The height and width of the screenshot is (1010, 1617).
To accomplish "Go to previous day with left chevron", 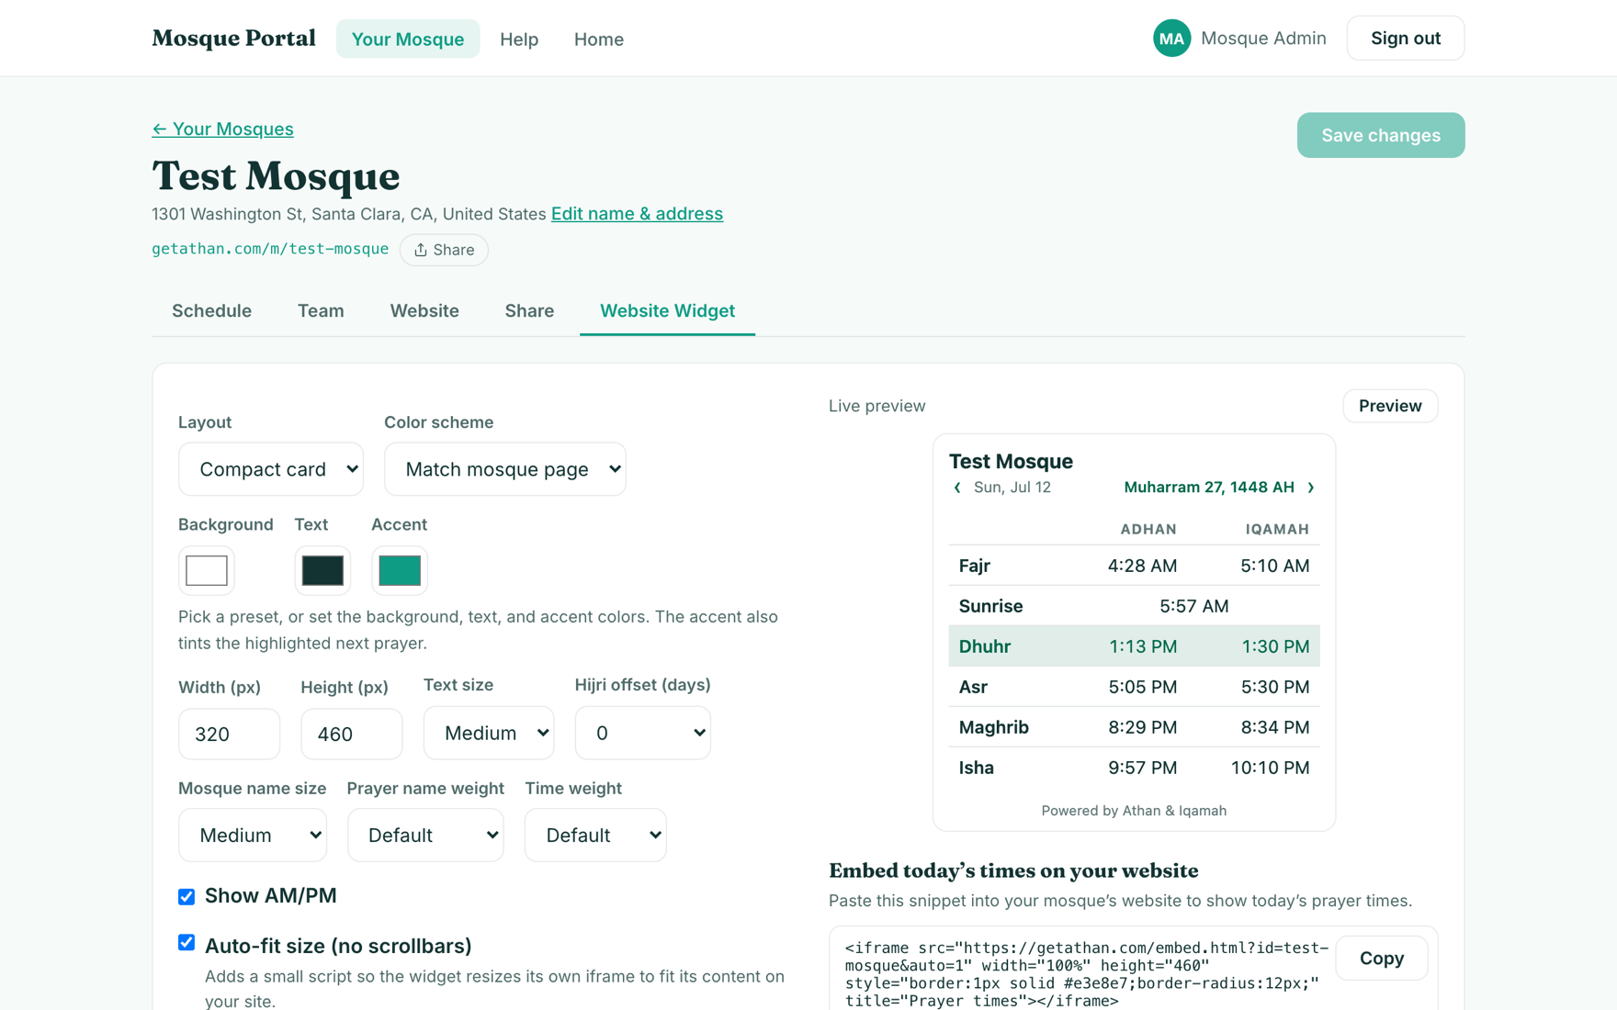I will coord(957,488).
